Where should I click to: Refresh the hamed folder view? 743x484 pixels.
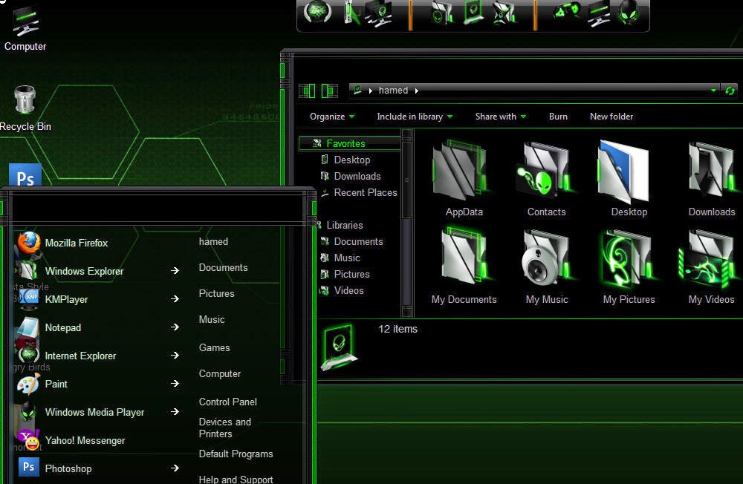(x=730, y=90)
